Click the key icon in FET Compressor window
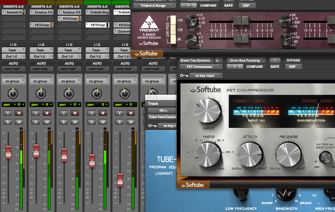 point(184,75)
